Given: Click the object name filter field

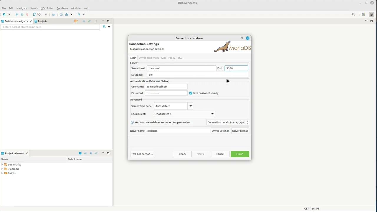Looking at the screenshot, I should coord(50,27).
